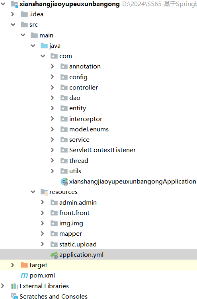
Task: Click the Scratches and Consoles icon
Action: coord(14,296)
